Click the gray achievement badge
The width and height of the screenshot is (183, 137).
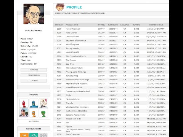coord(43,135)
